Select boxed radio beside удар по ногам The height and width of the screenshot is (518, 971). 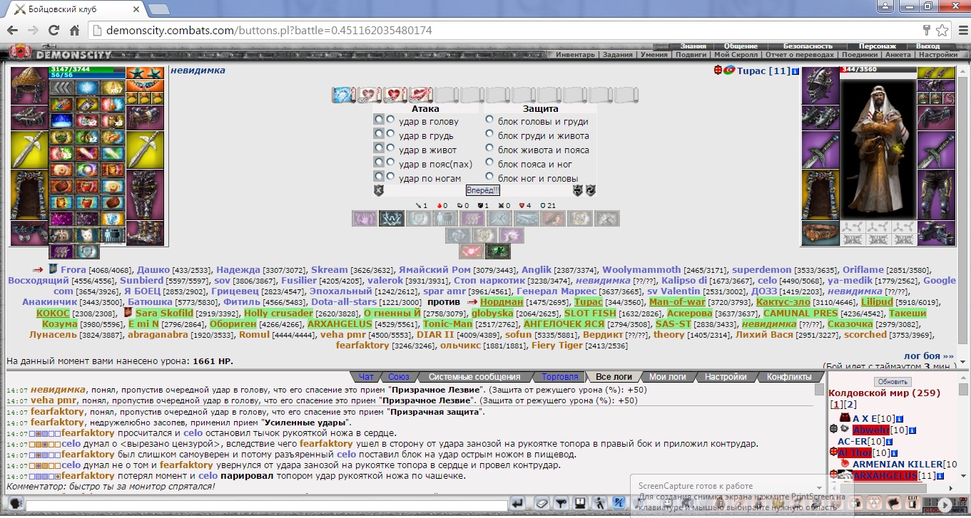(x=379, y=176)
